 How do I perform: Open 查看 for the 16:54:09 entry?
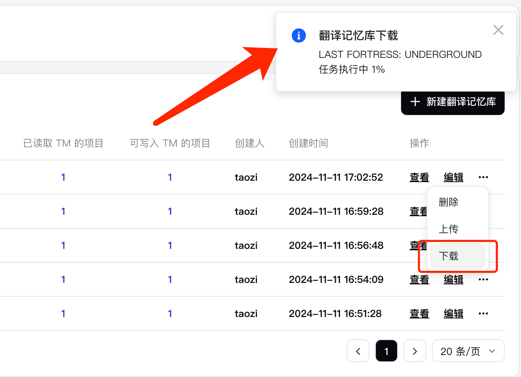(419, 279)
